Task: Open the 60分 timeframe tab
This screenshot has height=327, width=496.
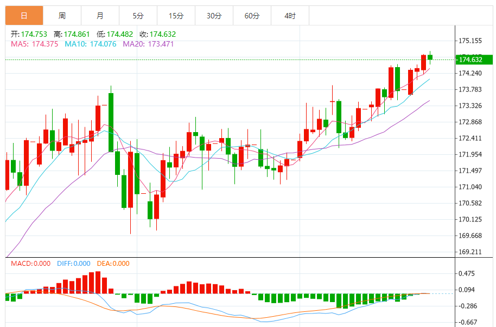Action: (x=252, y=16)
